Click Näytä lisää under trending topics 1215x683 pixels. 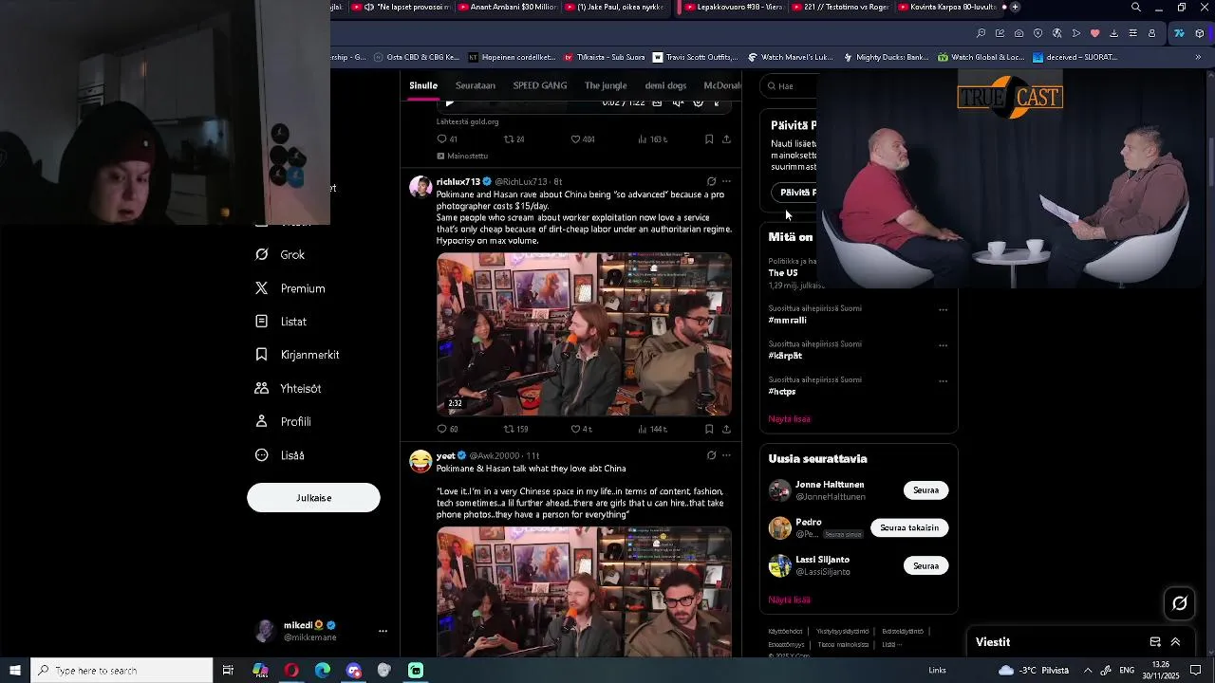(x=790, y=419)
